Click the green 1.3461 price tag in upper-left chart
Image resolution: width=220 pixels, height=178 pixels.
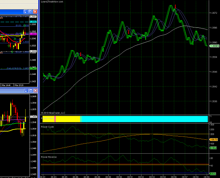[x=33, y=69]
